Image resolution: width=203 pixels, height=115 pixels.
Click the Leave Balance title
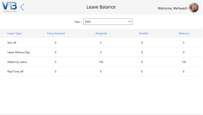point(101,7)
